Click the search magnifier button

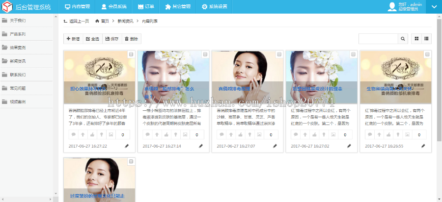pyautogui.click(x=403, y=39)
